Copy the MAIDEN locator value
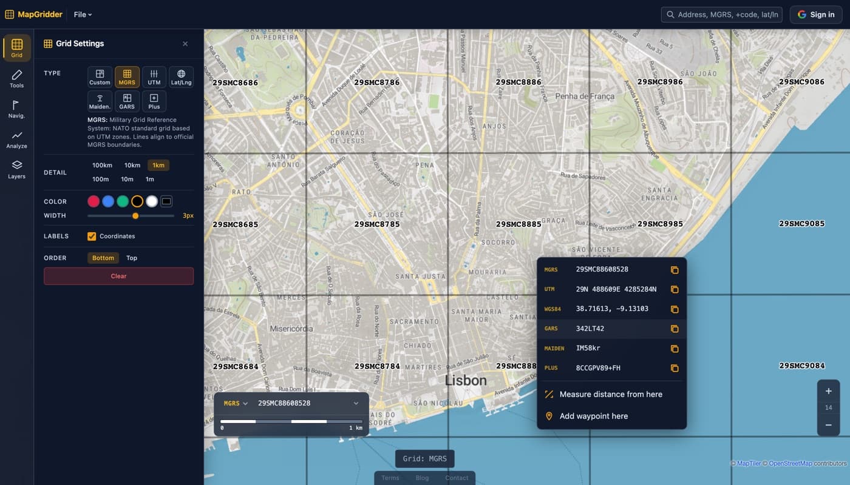The image size is (850, 485). tap(674, 349)
